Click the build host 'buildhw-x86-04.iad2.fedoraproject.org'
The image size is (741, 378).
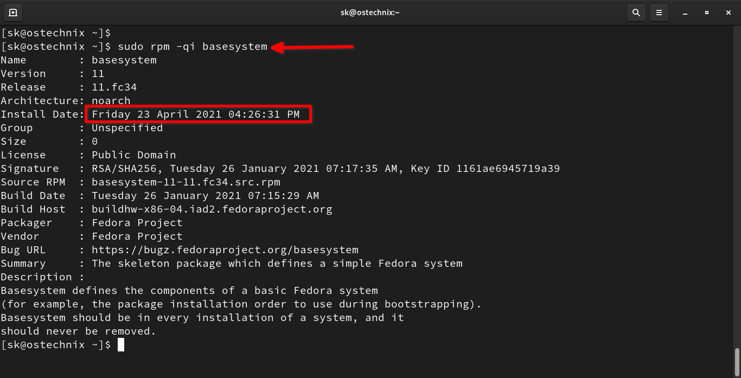coord(212,209)
